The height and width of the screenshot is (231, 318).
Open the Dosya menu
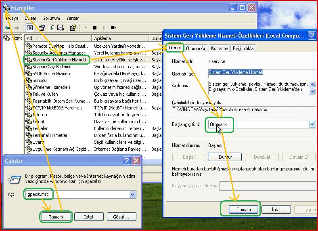point(12,18)
